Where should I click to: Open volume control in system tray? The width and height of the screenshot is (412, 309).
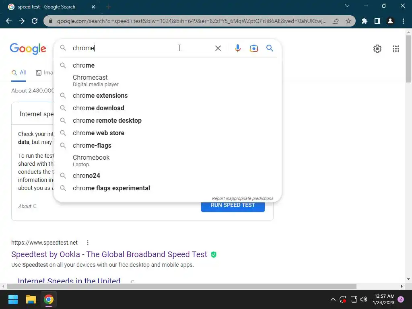[364, 299]
